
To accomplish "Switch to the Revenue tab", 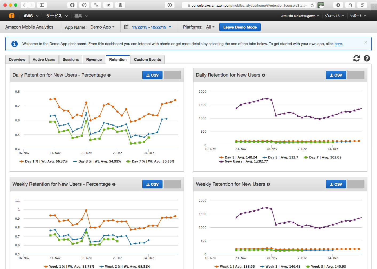I will point(94,60).
